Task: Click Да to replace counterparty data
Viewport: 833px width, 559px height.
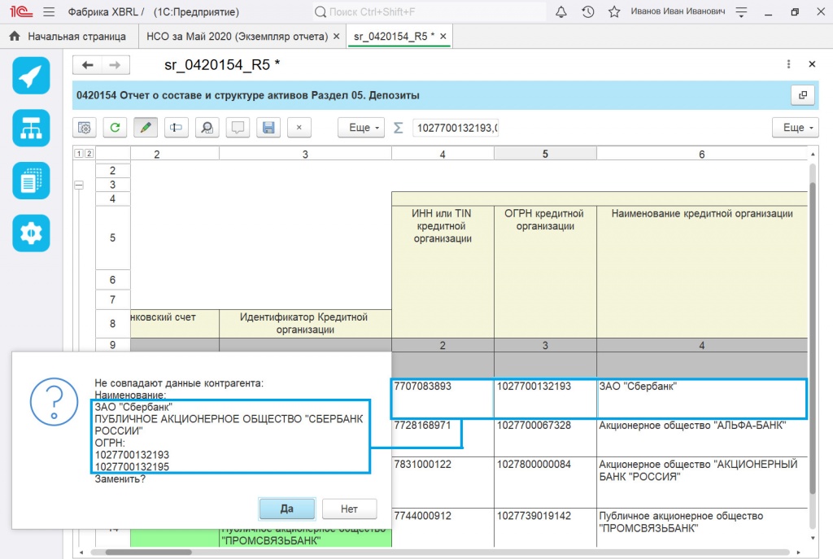Action: pos(287,509)
